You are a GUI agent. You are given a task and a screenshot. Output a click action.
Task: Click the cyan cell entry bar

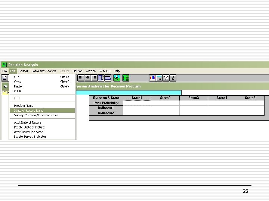(129, 92)
